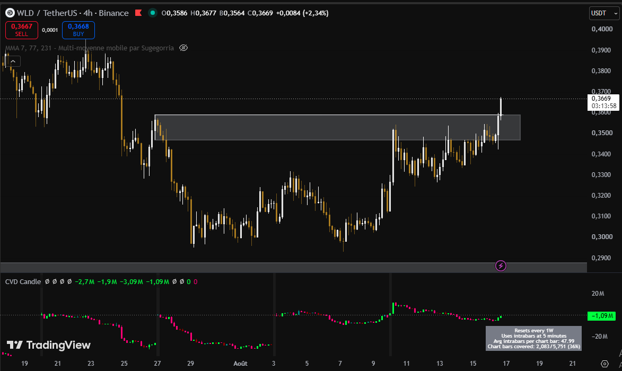Screen dimensions: 622x371
Task: Click the 0,3000 price scale label
Action: 602,236
